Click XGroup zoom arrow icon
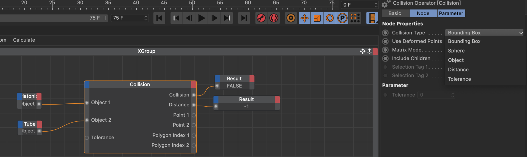 (x=369, y=51)
